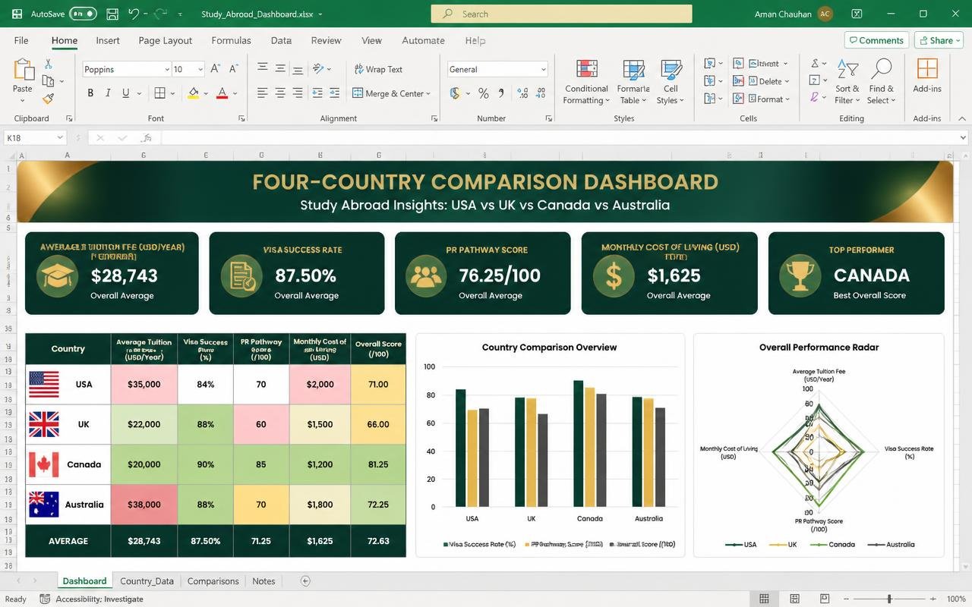
Task: Click the Orientation text-rotate icon
Action: pyautogui.click(x=319, y=69)
